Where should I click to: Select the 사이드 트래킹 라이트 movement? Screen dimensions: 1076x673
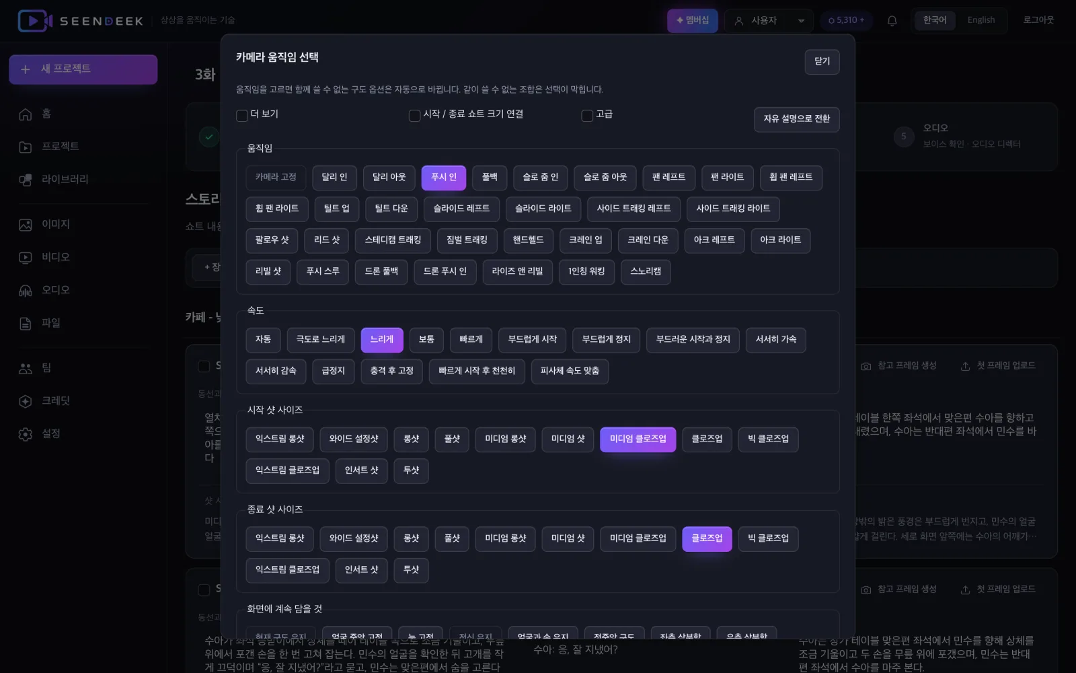pyautogui.click(x=733, y=209)
